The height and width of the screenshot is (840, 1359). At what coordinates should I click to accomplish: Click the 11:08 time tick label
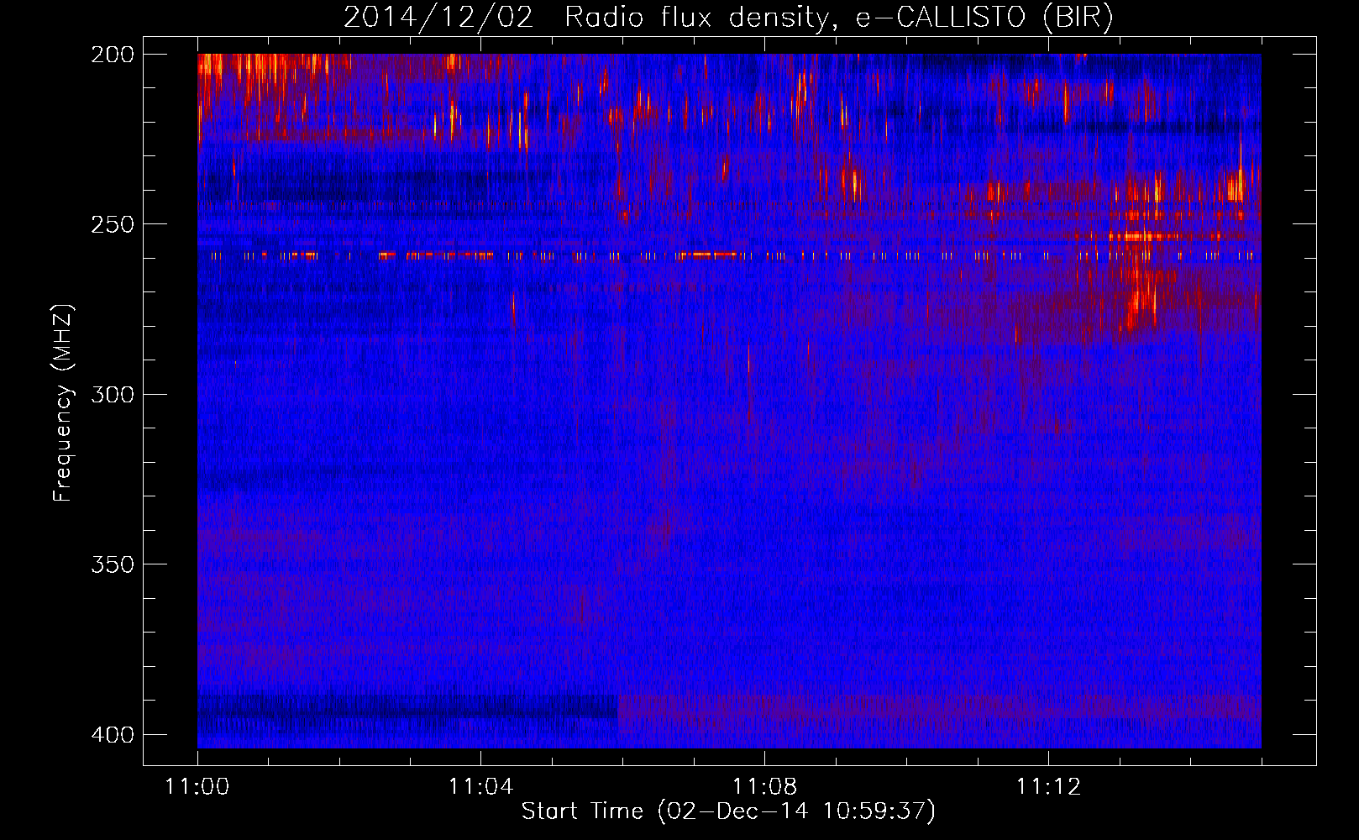point(765,787)
